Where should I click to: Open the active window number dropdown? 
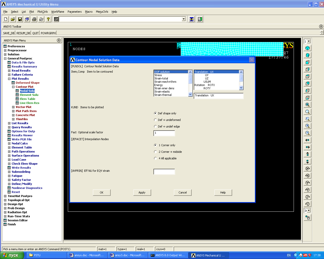309,41
